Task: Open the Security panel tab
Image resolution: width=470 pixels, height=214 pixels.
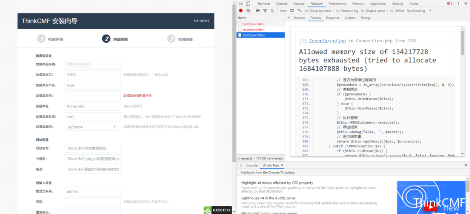Action: click(x=397, y=3)
